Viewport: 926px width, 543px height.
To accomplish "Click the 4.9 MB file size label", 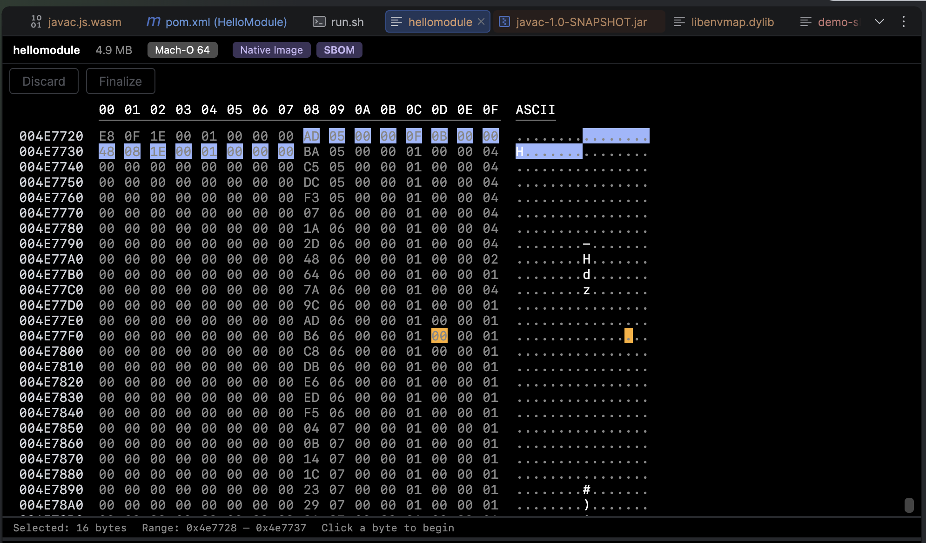I will tap(114, 50).
